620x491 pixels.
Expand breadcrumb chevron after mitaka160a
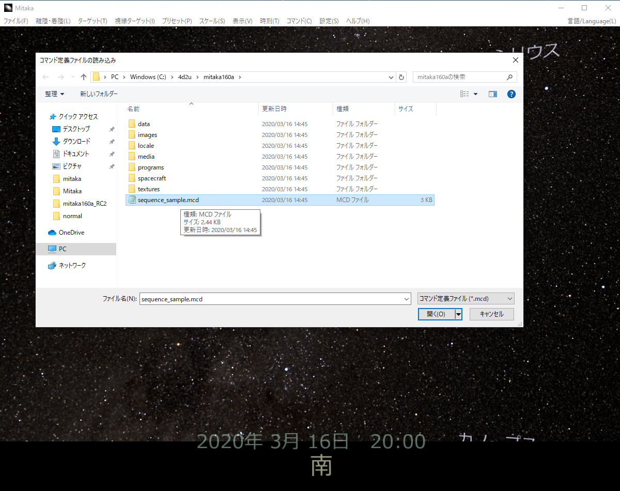(x=240, y=77)
